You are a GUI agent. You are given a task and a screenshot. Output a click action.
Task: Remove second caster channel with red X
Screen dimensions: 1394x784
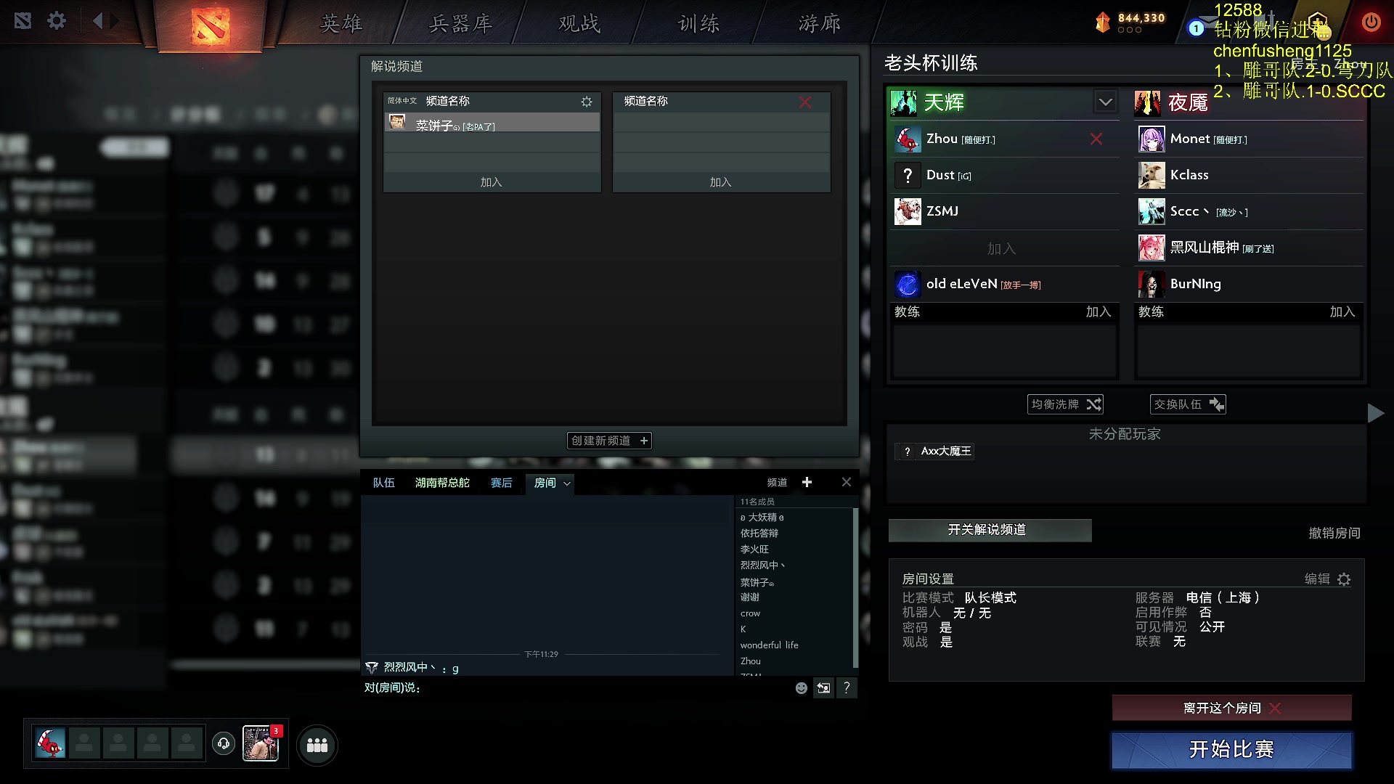click(805, 102)
